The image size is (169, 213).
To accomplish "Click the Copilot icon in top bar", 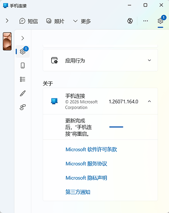I will point(130,21).
